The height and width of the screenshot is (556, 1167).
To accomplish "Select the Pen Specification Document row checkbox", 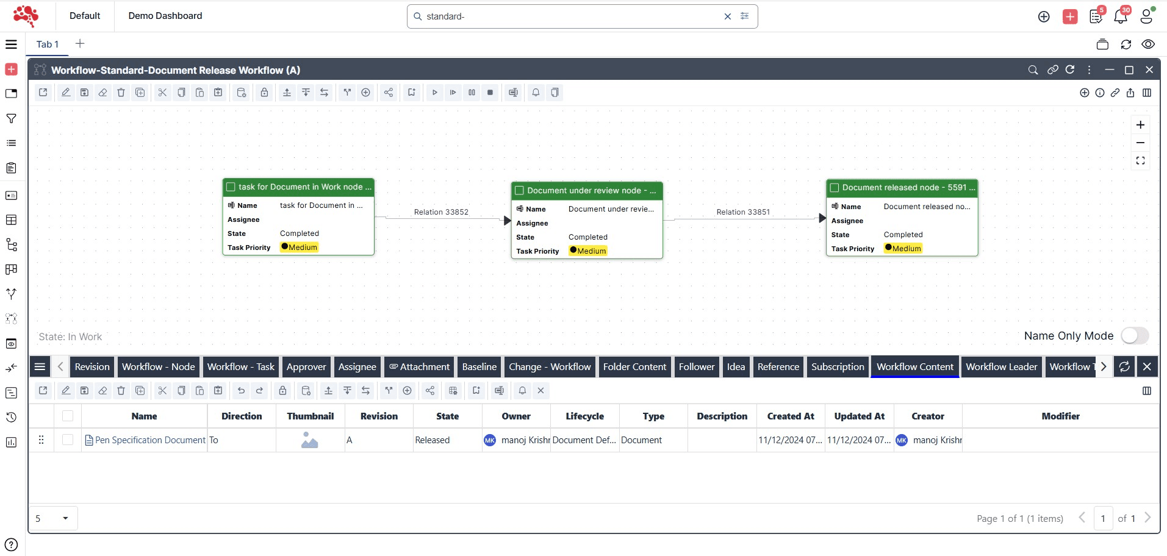I will [x=68, y=440].
